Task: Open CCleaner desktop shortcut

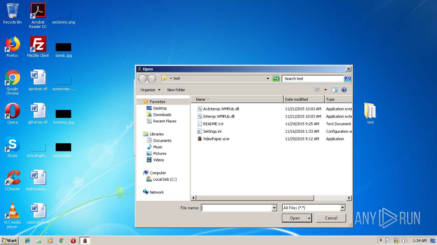Action: (12, 180)
